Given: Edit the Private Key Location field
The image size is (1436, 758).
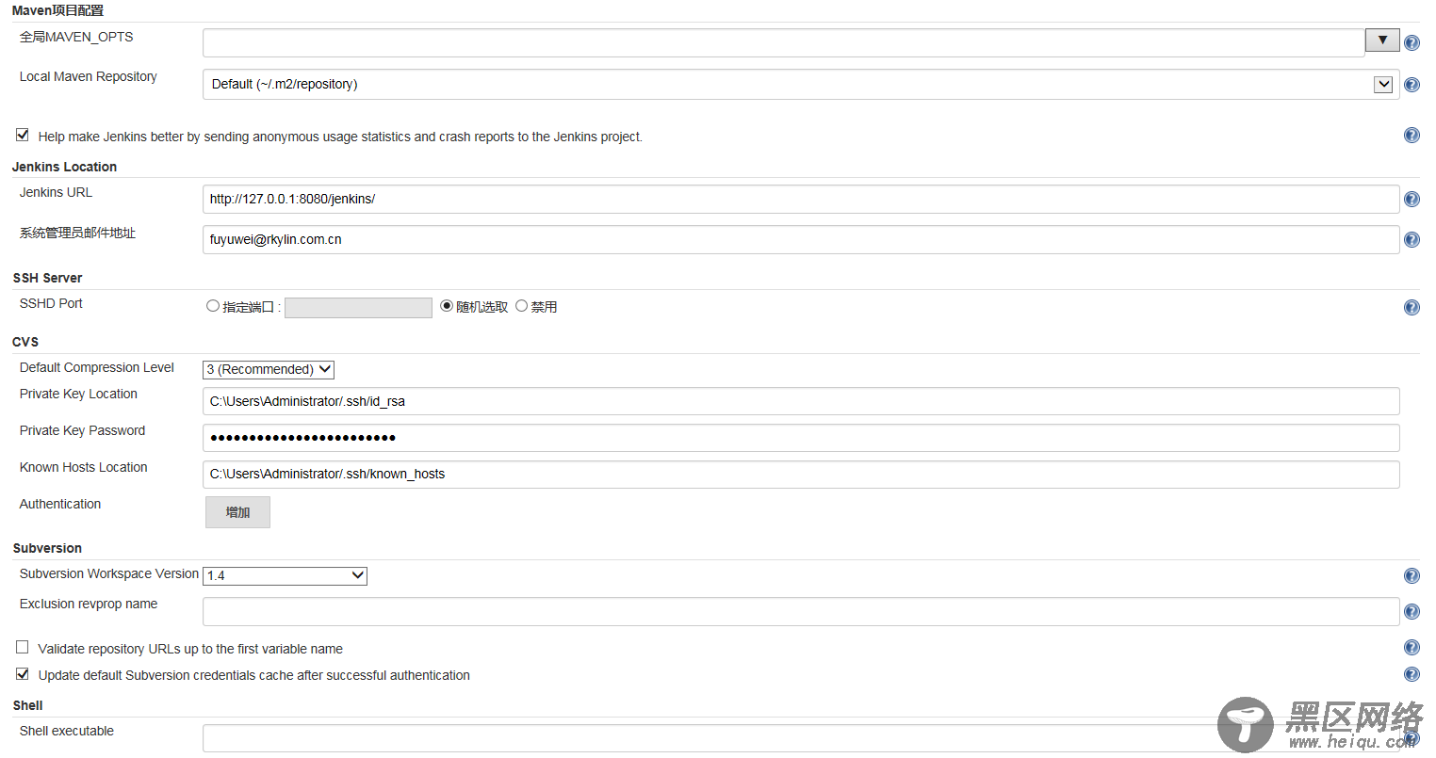Looking at the screenshot, I should point(801,401).
